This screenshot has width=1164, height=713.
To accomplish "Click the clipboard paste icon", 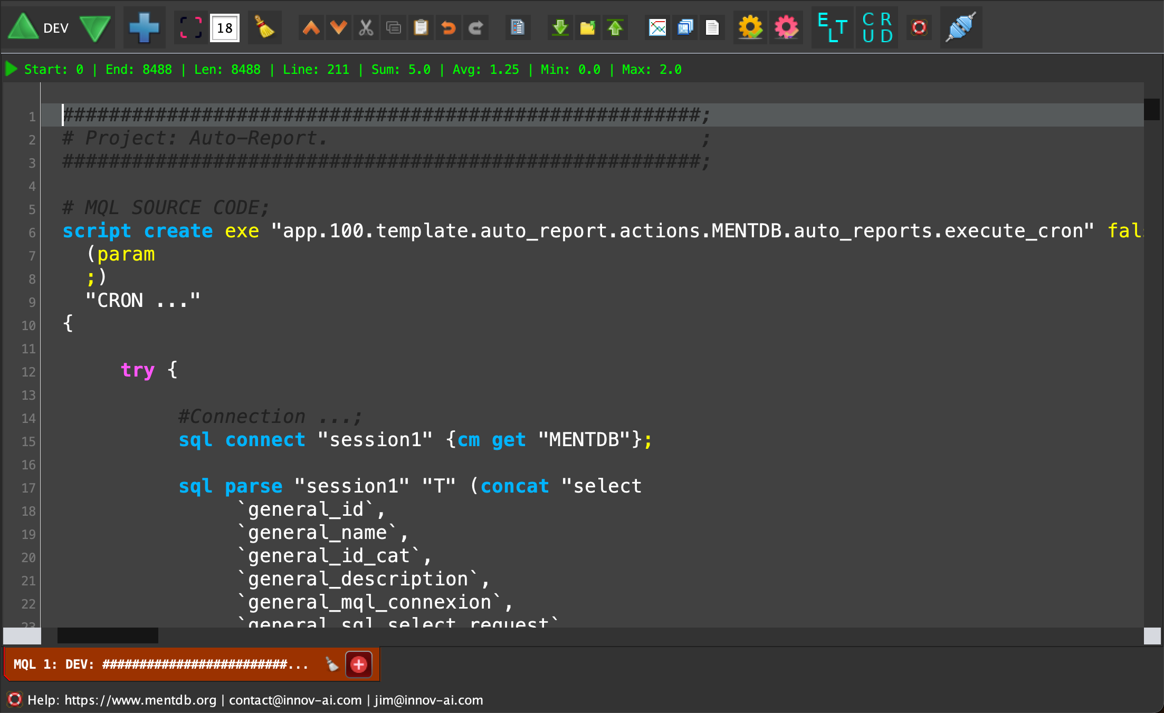I will coord(421,27).
